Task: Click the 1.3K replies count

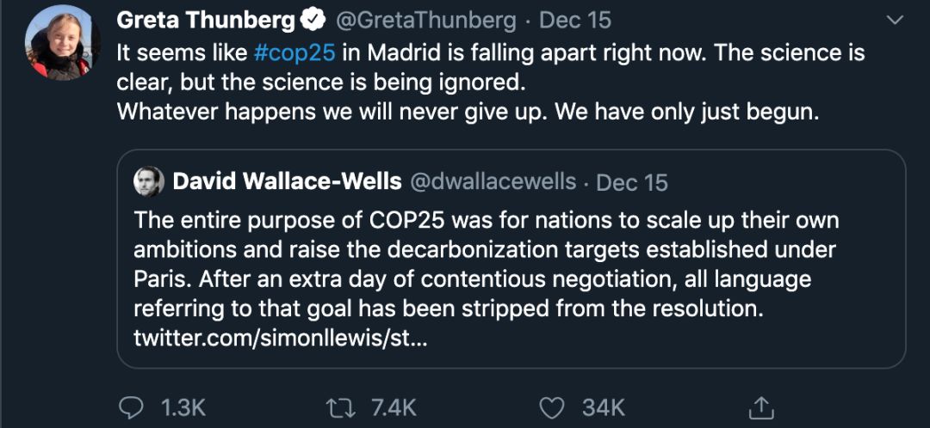Action: click(x=183, y=407)
